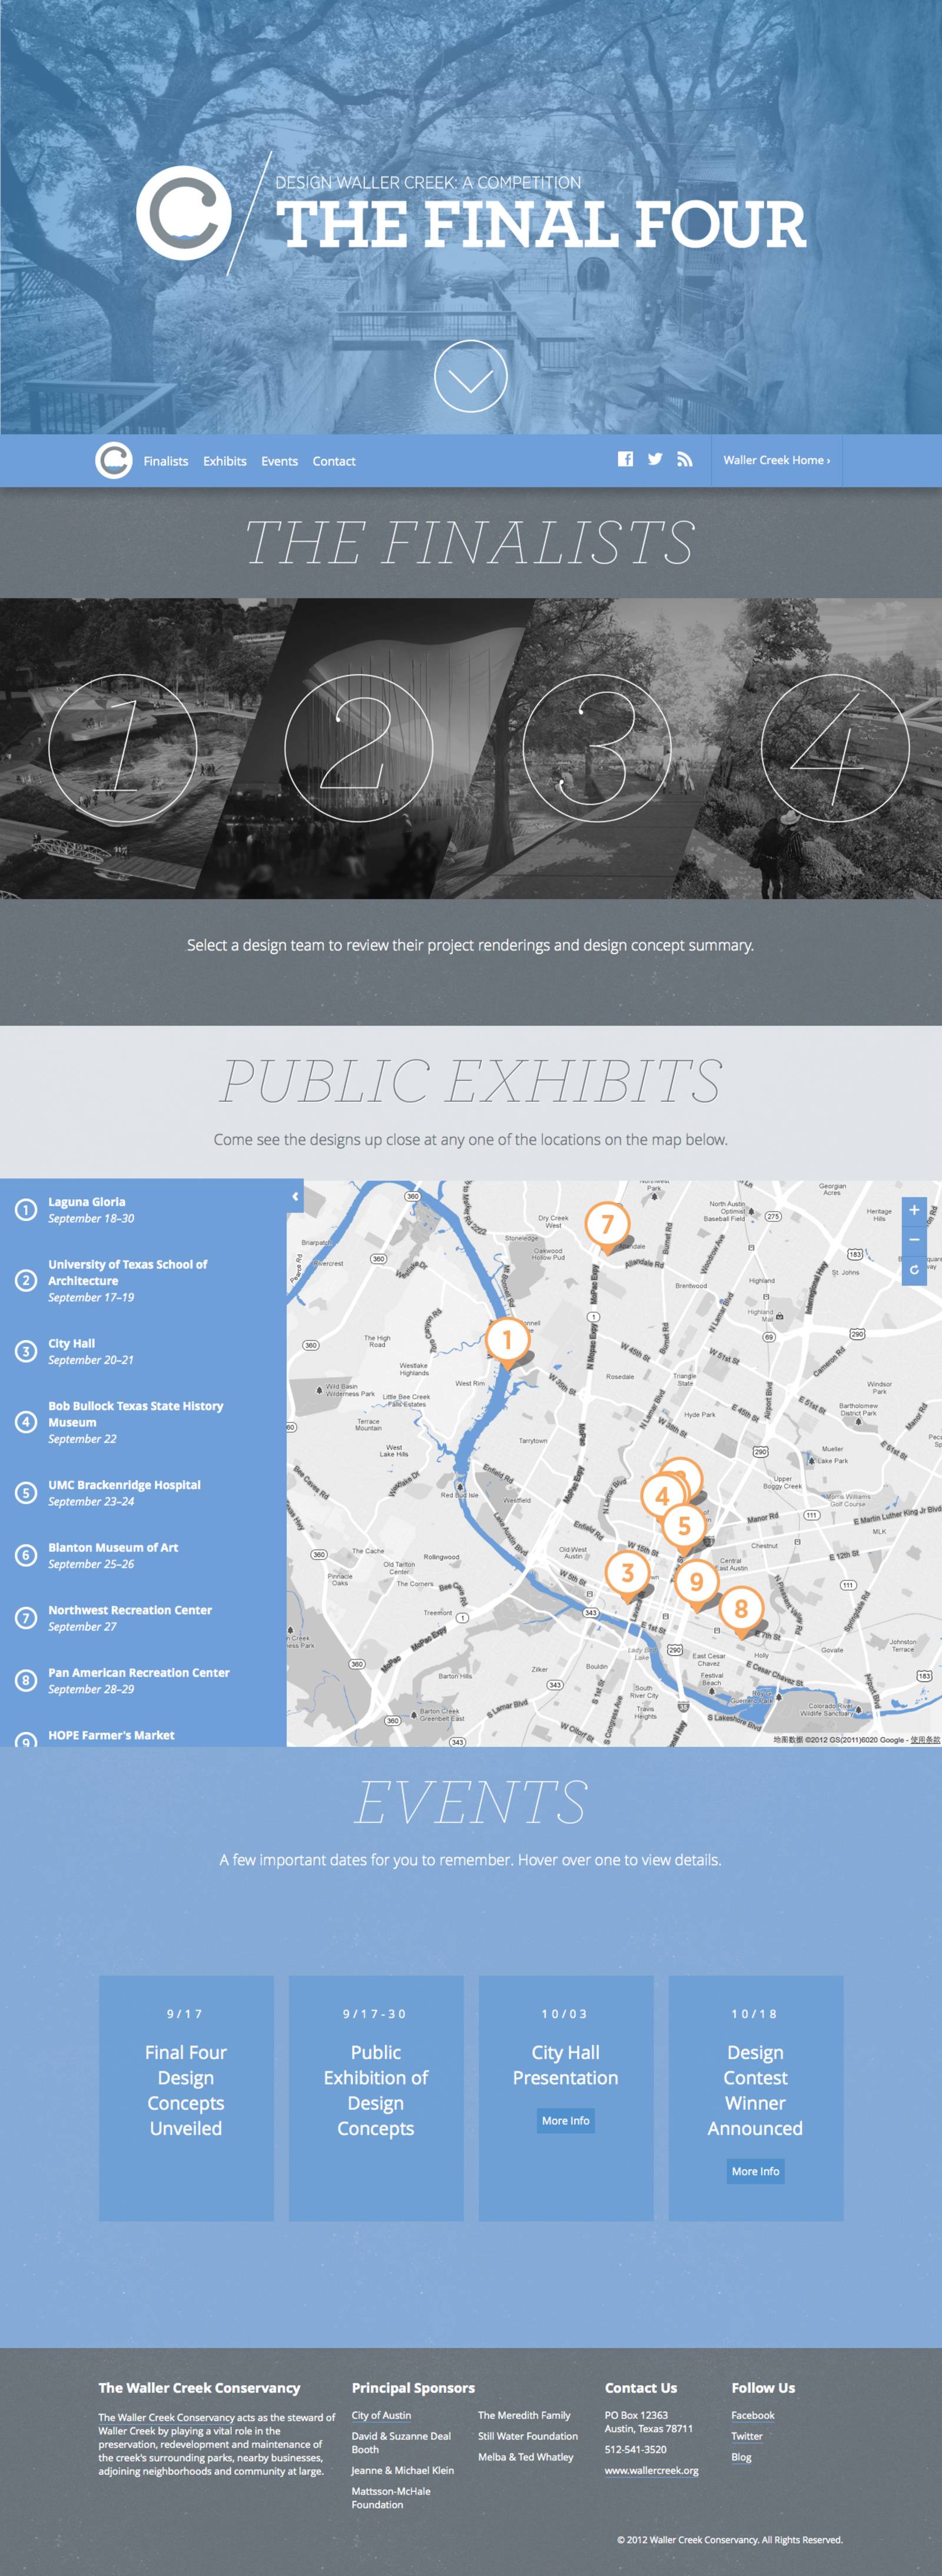
Task: Click the phone number 512-541-3520
Action: (x=635, y=2450)
